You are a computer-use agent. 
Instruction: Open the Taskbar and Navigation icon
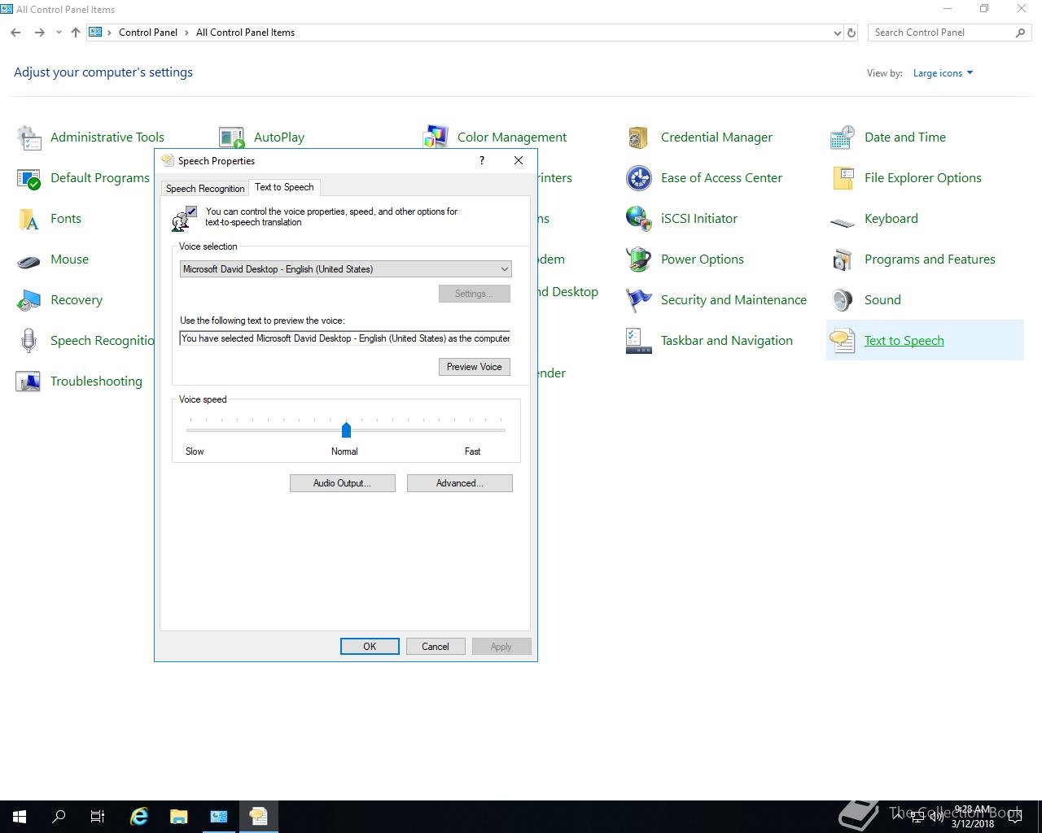point(639,341)
